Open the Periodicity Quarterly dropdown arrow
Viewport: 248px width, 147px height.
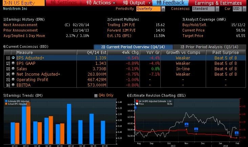pos(163,9)
